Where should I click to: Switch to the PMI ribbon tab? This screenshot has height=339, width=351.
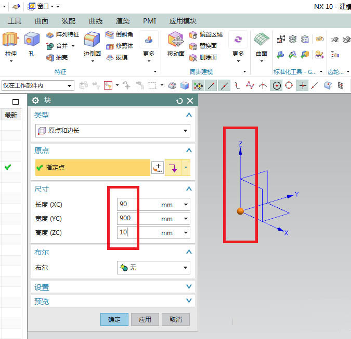pos(150,21)
